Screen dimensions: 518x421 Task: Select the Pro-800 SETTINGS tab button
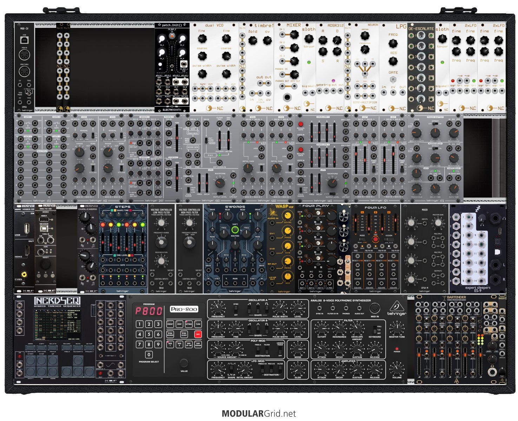pos(189,324)
